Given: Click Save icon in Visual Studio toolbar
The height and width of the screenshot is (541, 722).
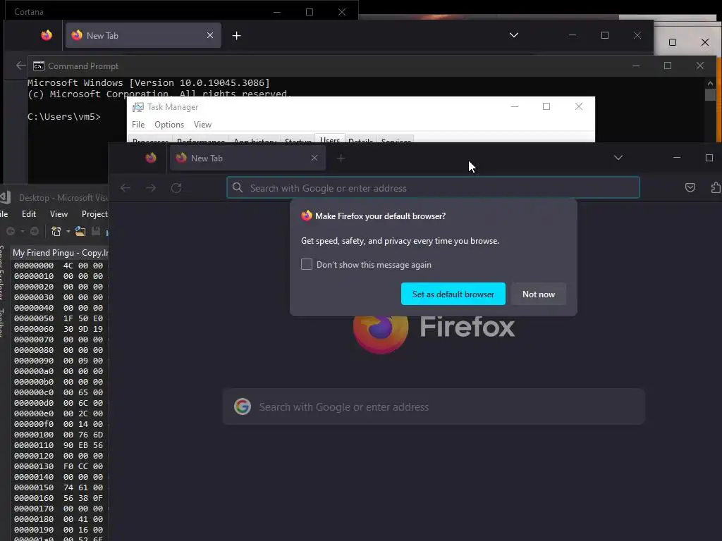Looking at the screenshot, I should (x=96, y=231).
